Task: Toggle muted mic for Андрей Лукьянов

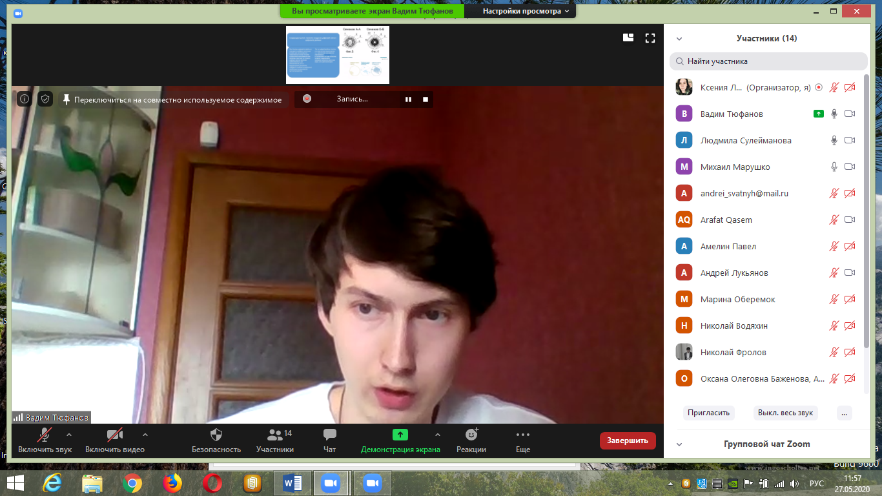Action: coord(834,273)
